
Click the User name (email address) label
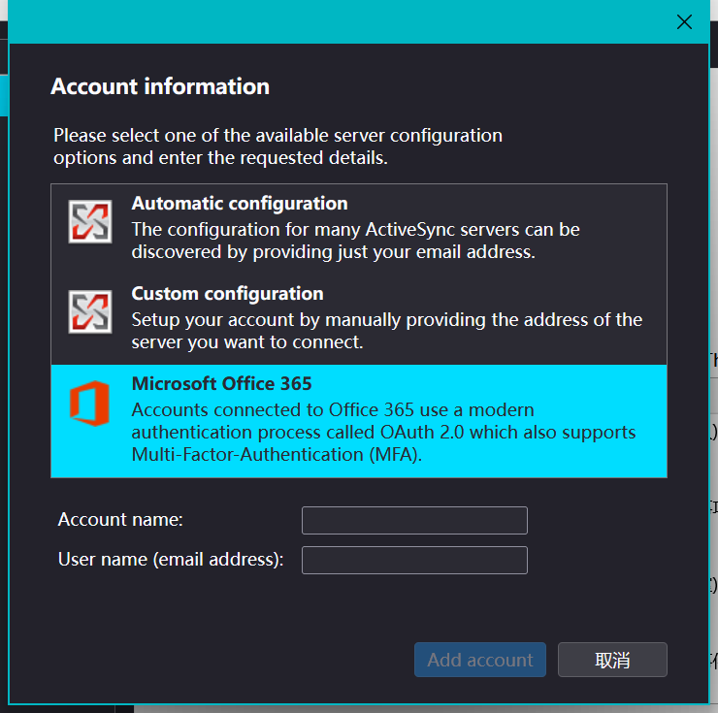(171, 560)
